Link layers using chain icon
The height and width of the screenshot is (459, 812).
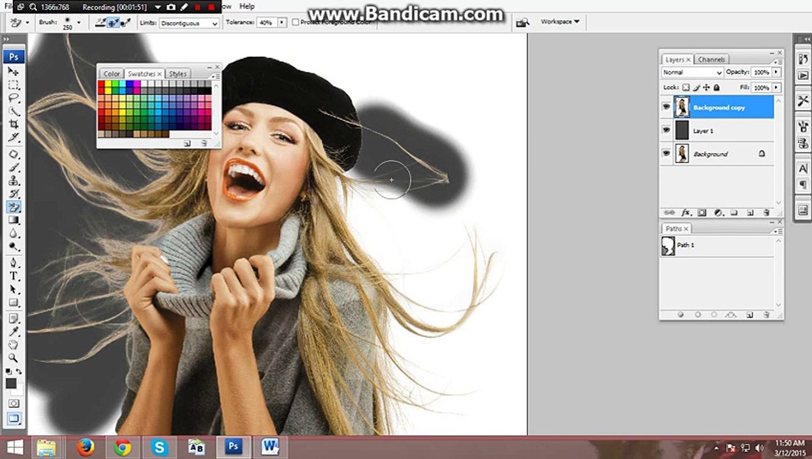tap(669, 212)
